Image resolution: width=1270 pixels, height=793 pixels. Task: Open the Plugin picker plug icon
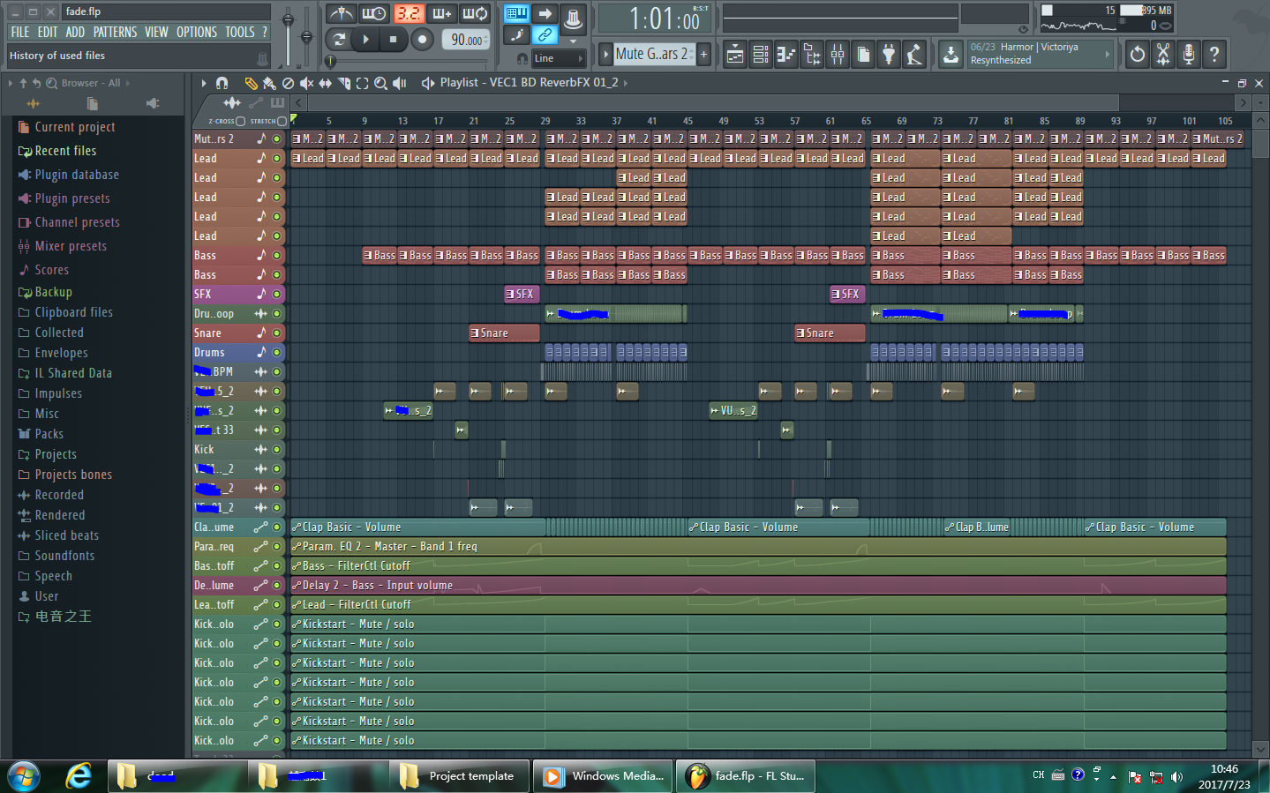[889, 55]
